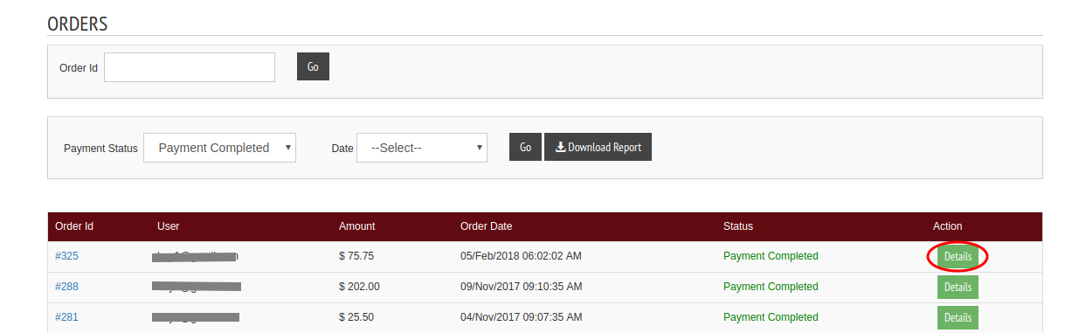Click the ORDERS page heading
The image size is (1079, 333).
click(78, 24)
